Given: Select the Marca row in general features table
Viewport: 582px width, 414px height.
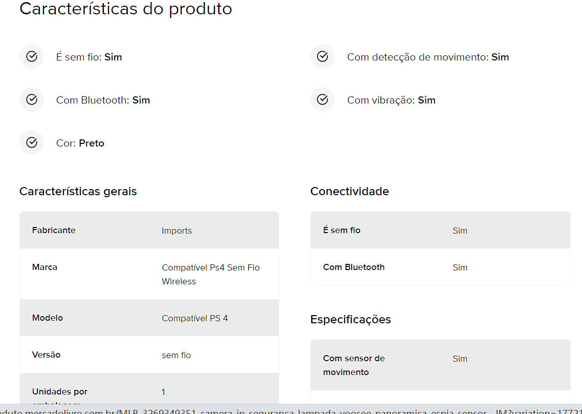Looking at the screenshot, I should coord(149,274).
